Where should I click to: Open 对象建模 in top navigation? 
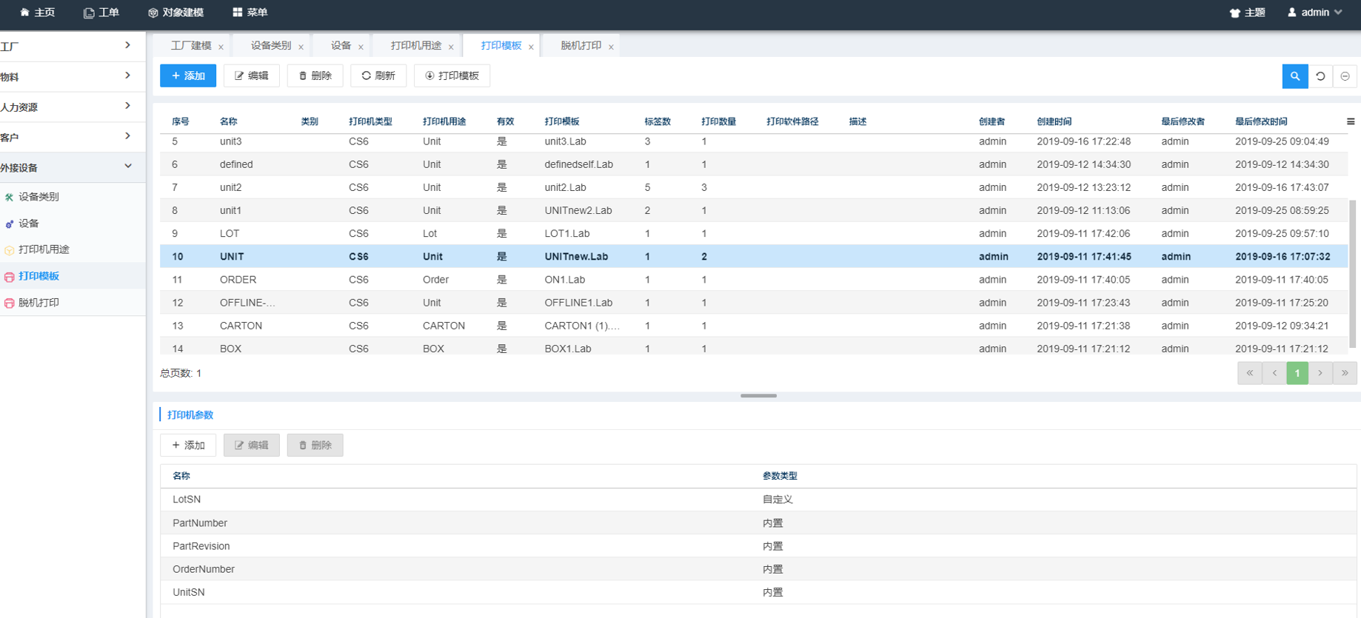tap(176, 13)
